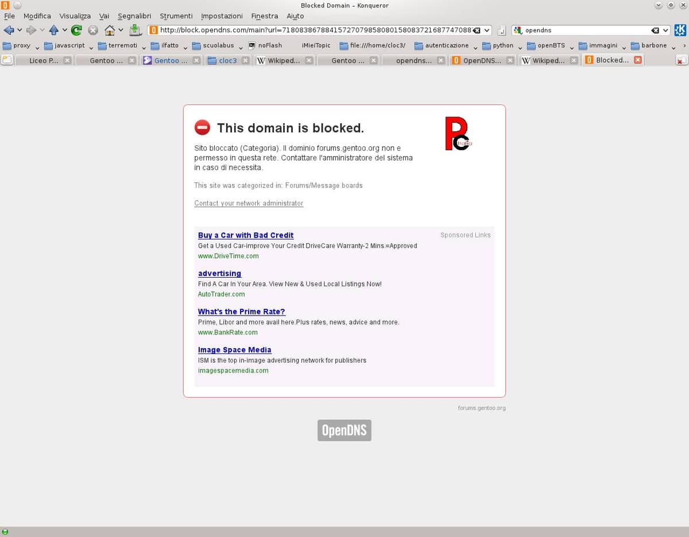
Task: Open Contact your network administrator link
Action: pos(249,203)
